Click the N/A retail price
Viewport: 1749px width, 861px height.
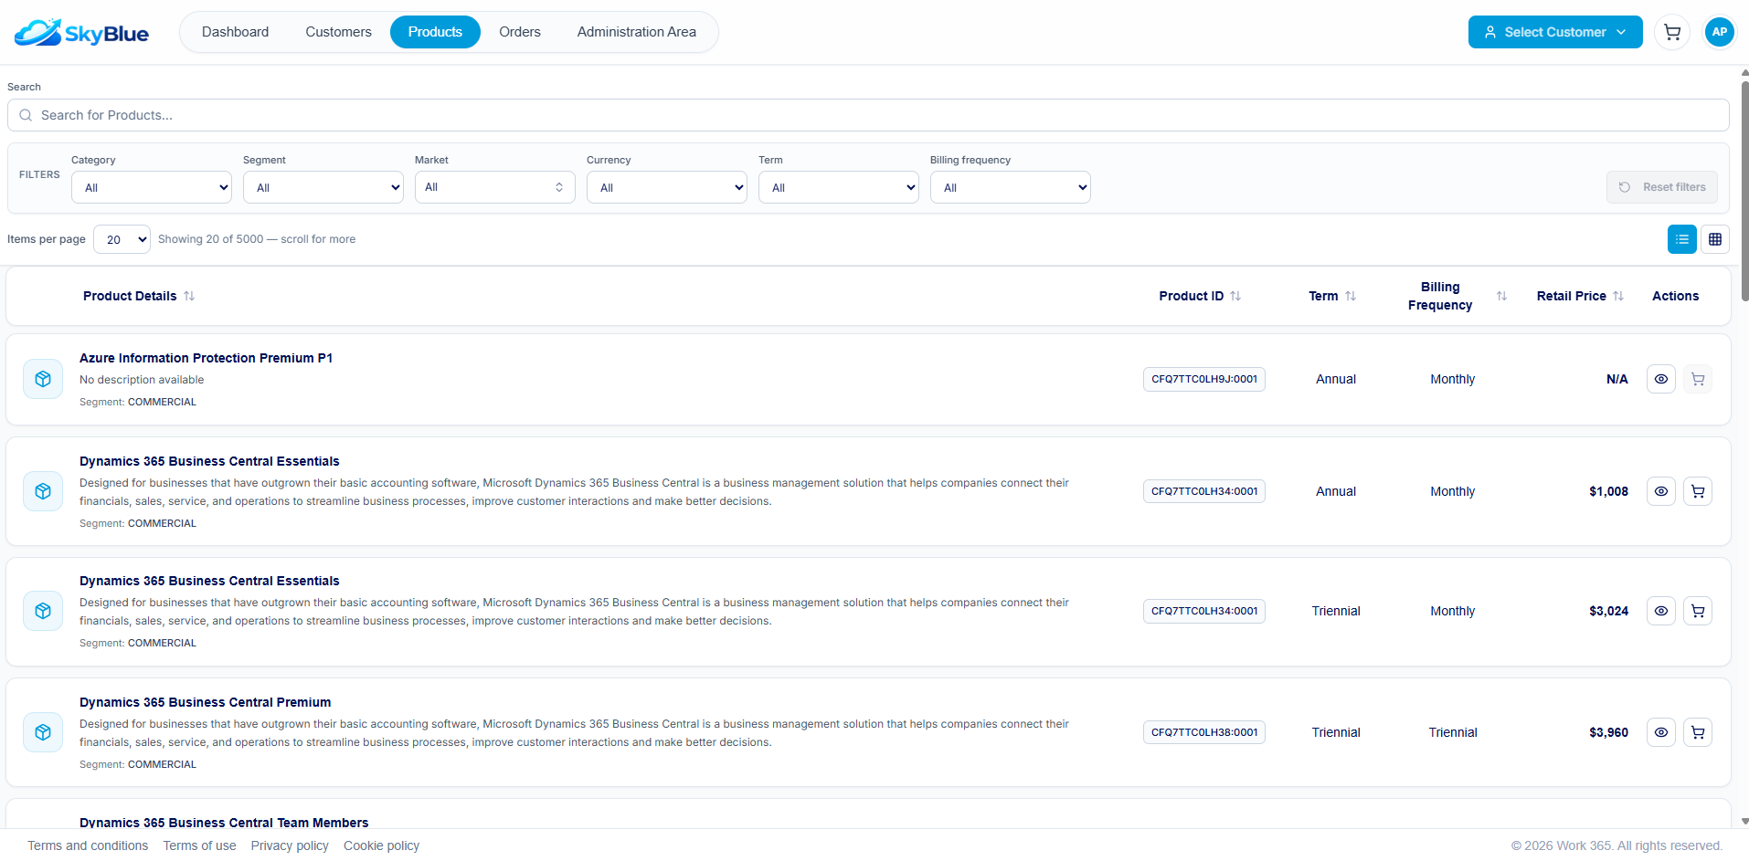click(1616, 379)
